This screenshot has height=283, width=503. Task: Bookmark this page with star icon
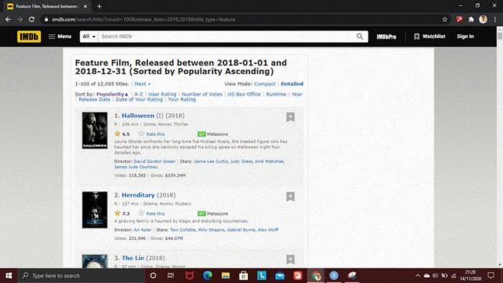(x=445, y=19)
